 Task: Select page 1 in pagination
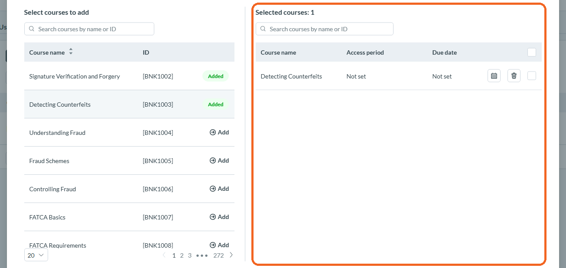pos(174,255)
